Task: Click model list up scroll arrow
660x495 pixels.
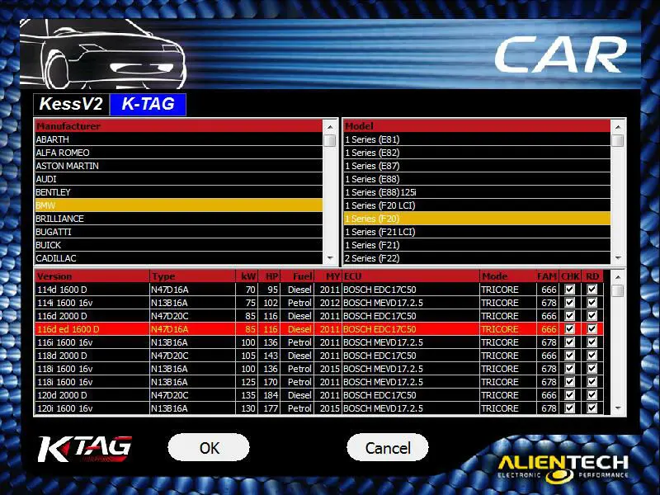Action: (617, 127)
